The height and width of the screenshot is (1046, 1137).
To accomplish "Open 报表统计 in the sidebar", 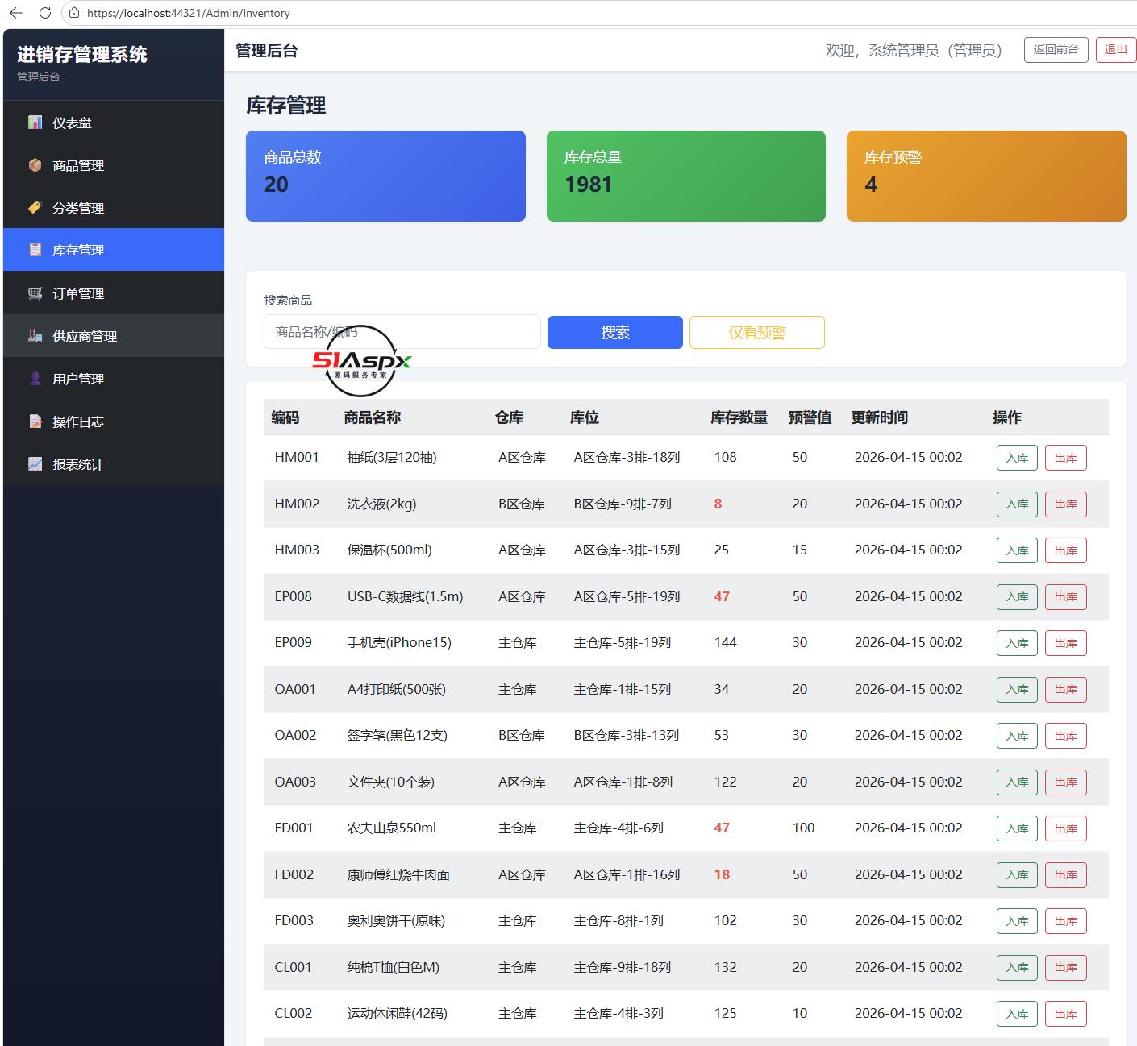I will 114,464.
